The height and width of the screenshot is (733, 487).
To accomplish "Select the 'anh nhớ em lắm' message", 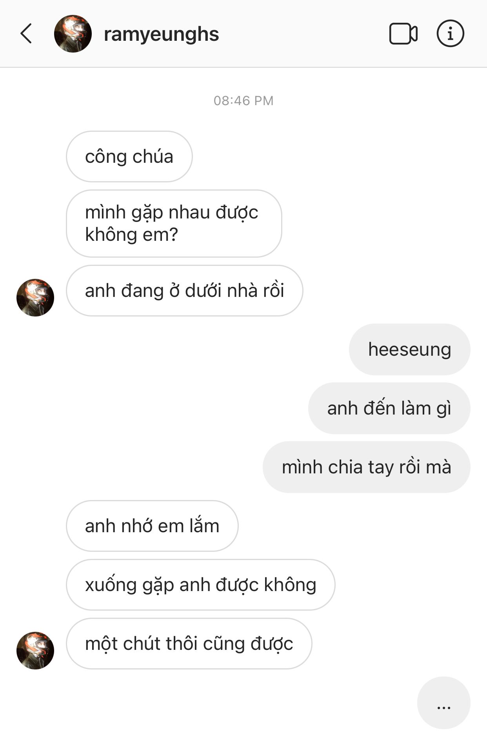I will [152, 526].
